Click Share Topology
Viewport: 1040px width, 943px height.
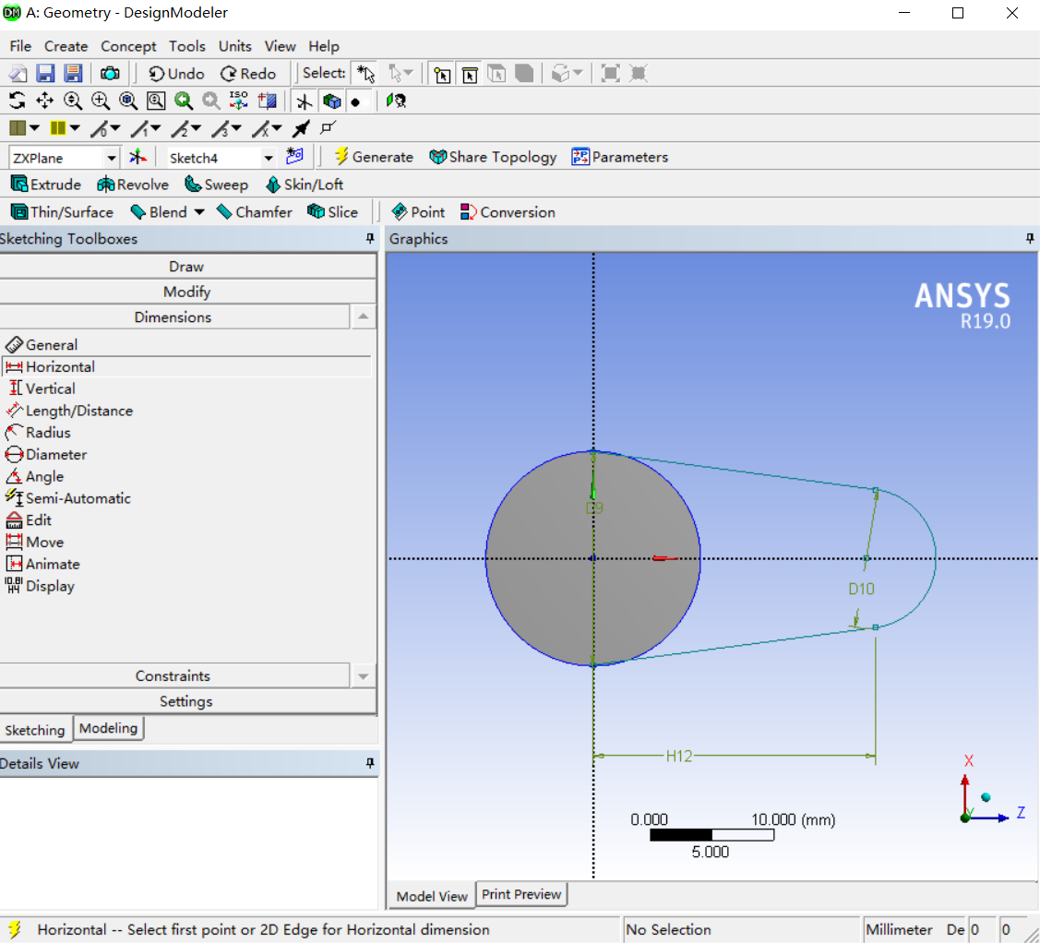tap(493, 157)
